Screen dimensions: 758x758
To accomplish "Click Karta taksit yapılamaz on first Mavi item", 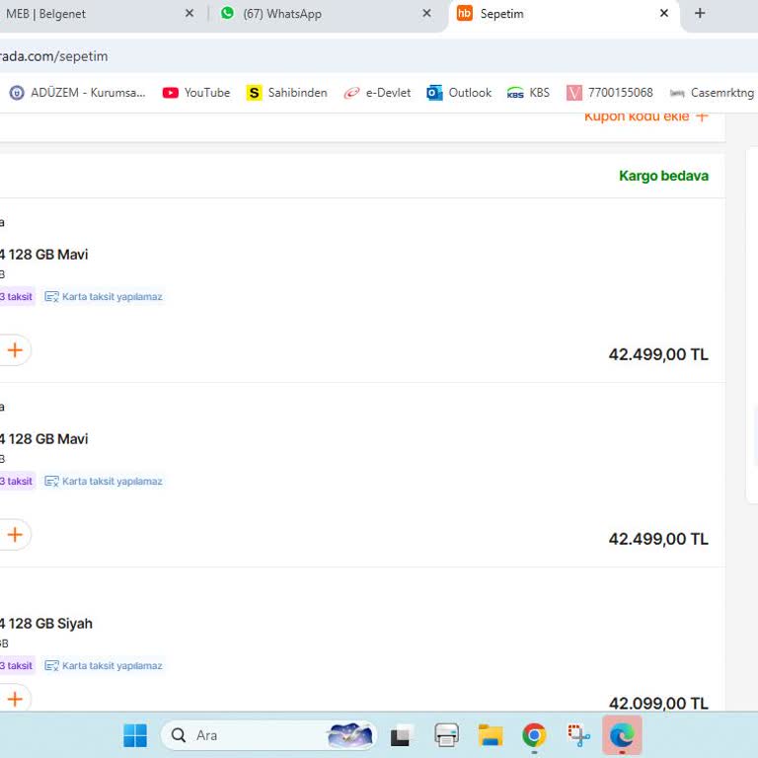I will pos(104,297).
